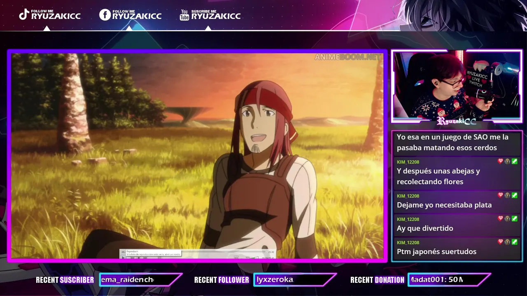The image size is (527, 296).
Task: Click the RyuzakiCC name label under webcam
Action: pos(457,121)
